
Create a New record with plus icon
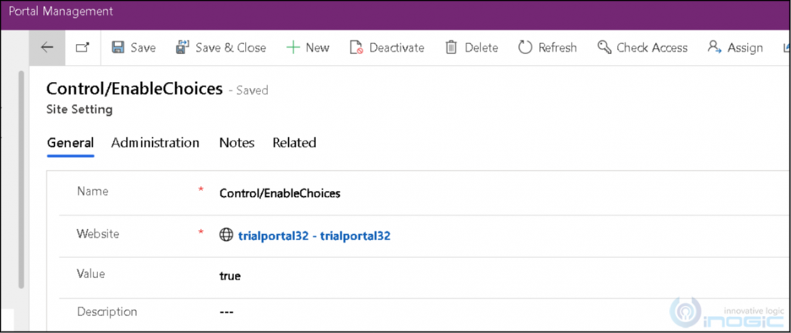tap(307, 48)
